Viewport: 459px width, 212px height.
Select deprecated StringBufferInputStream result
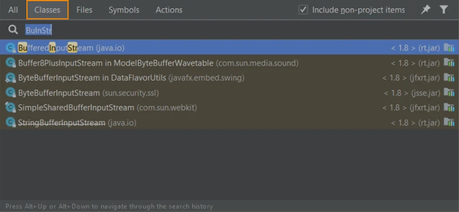[x=229, y=122]
